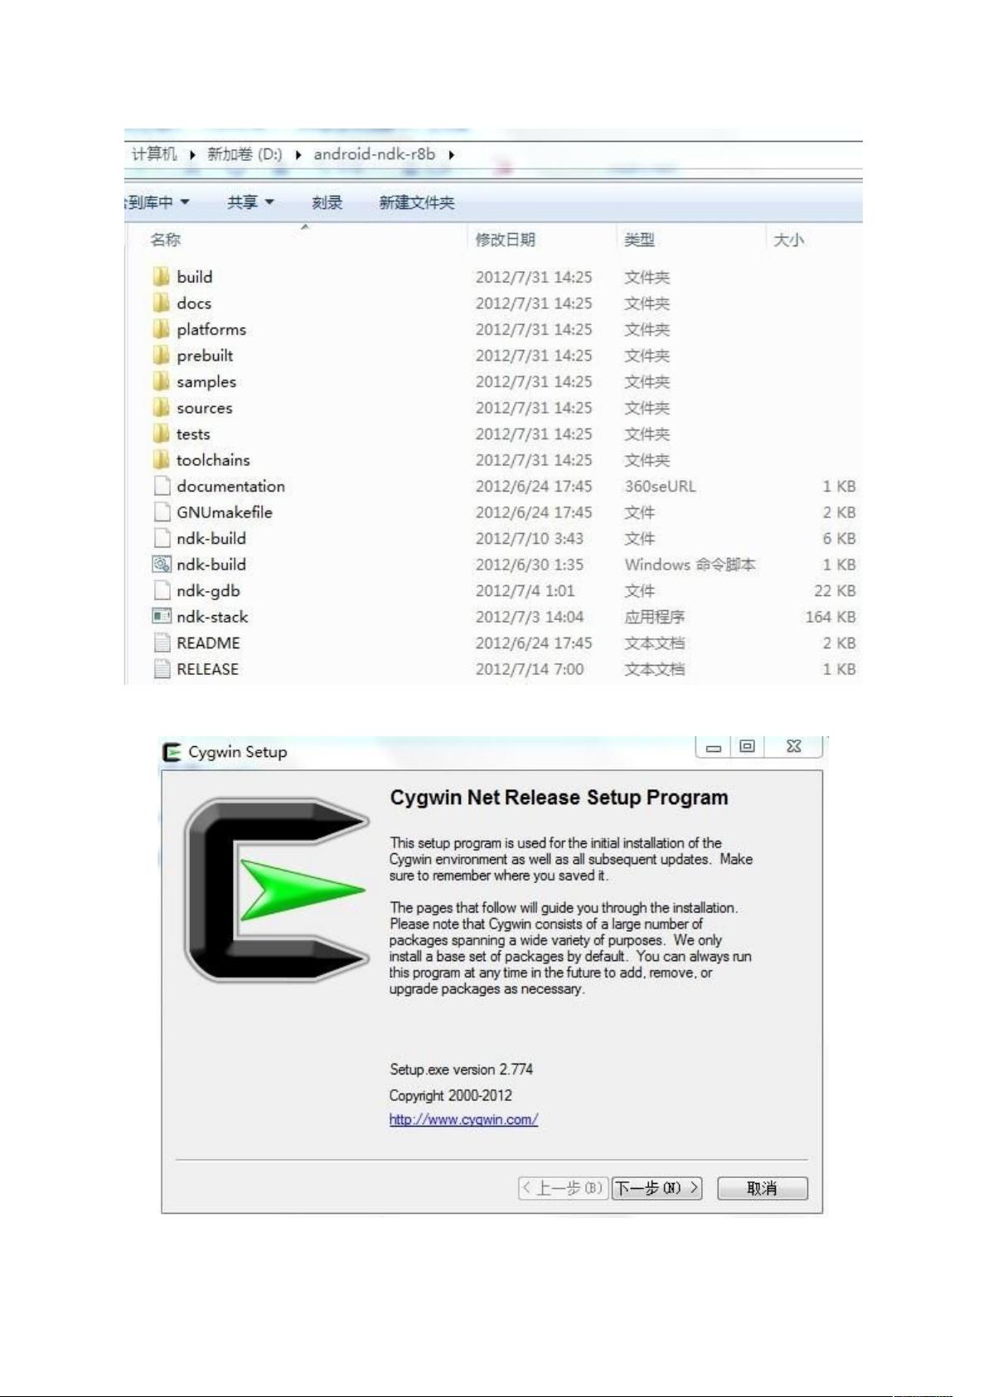The width and height of the screenshot is (988, 1397).
Task: Click the 22 KB size cell
Action: 835,590
